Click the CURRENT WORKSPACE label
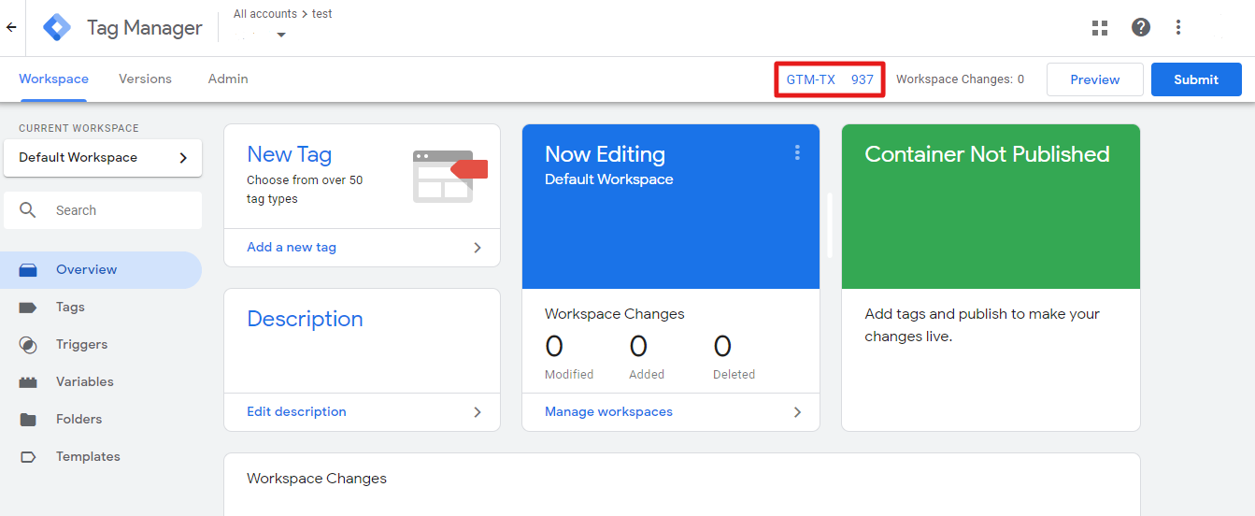This screenshot has height=516, width=1255. tap(78, 129)
